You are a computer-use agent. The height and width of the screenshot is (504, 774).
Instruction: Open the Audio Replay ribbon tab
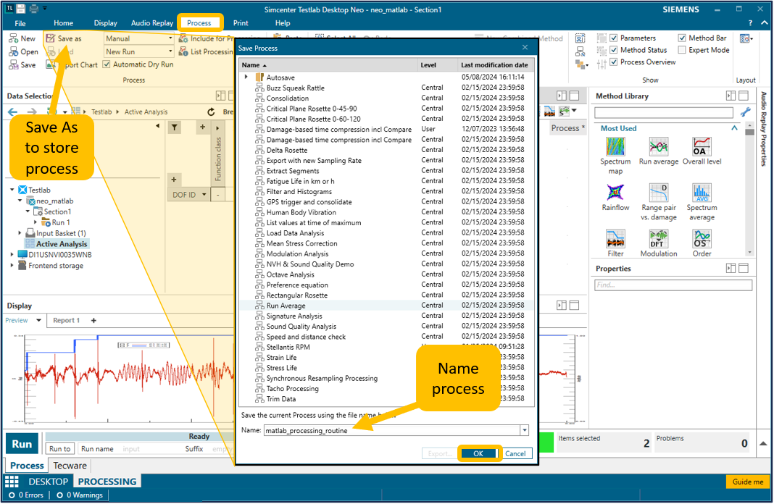point(152,23)
